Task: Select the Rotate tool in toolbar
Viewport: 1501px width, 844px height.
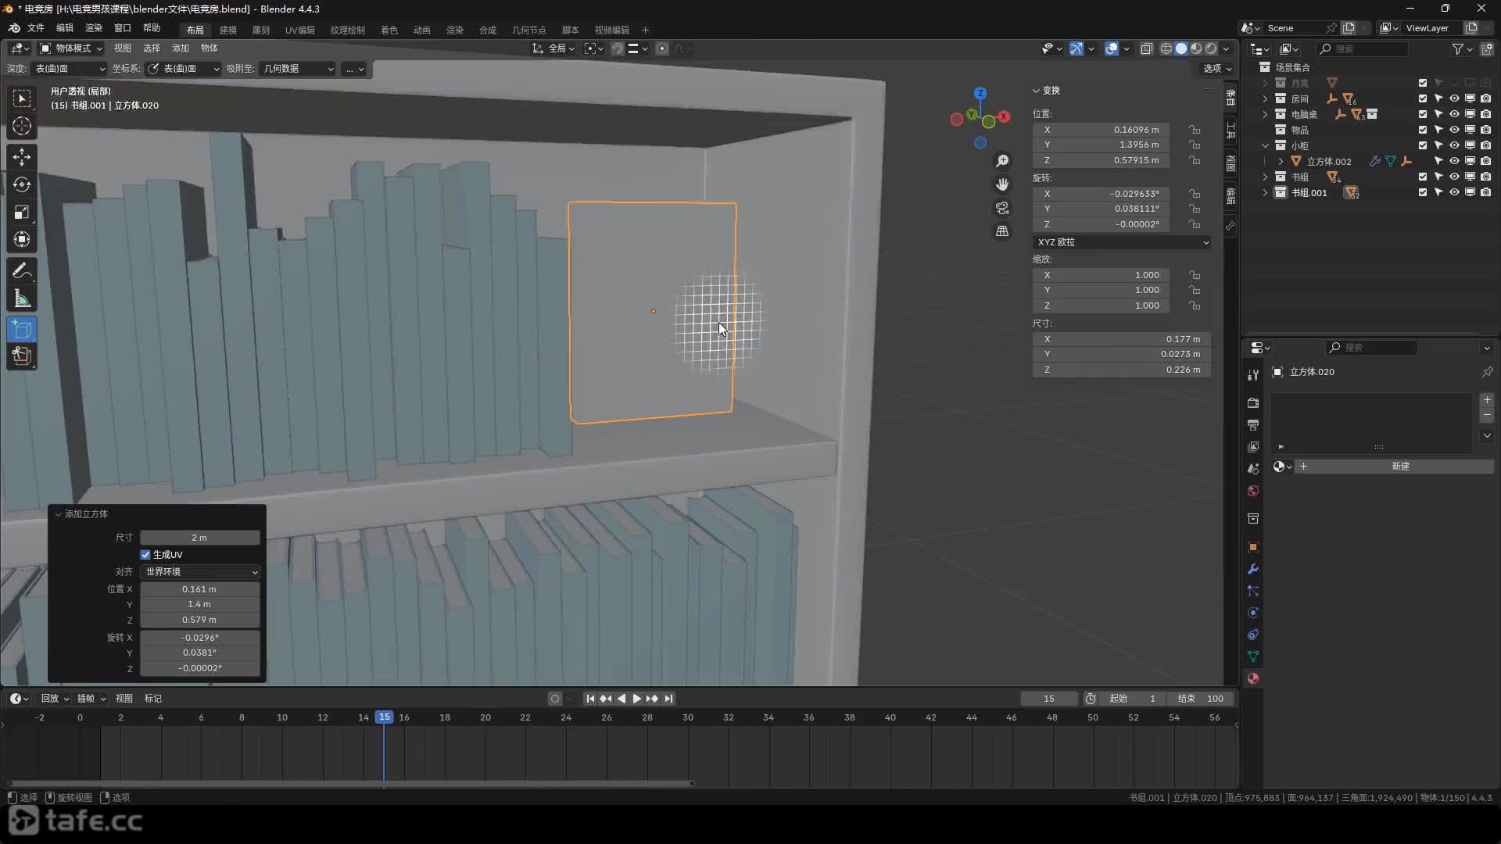Action: (22, 184)
